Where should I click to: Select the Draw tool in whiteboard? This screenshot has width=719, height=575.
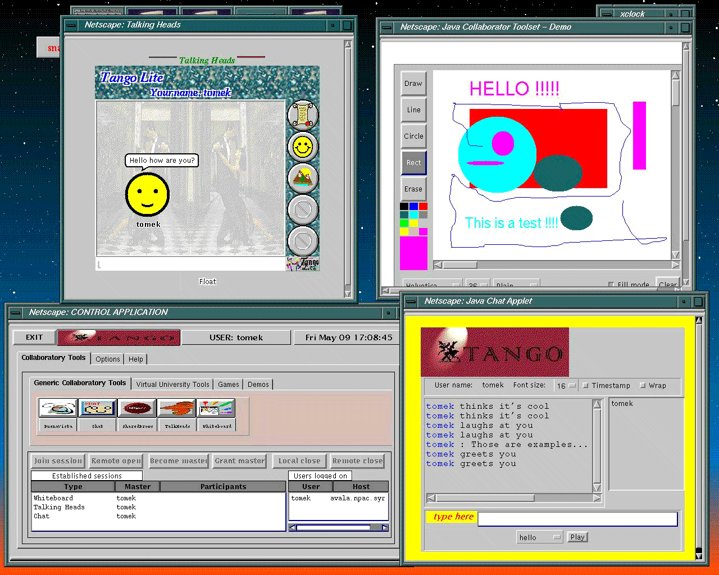(413, 84)
